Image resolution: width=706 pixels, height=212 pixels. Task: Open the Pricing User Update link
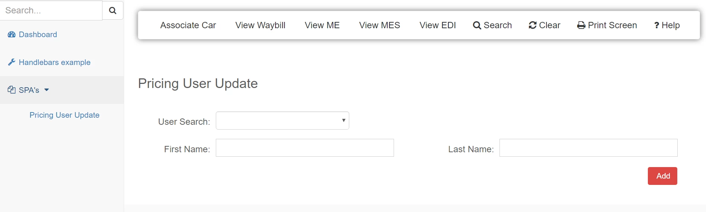coord(64,115)
